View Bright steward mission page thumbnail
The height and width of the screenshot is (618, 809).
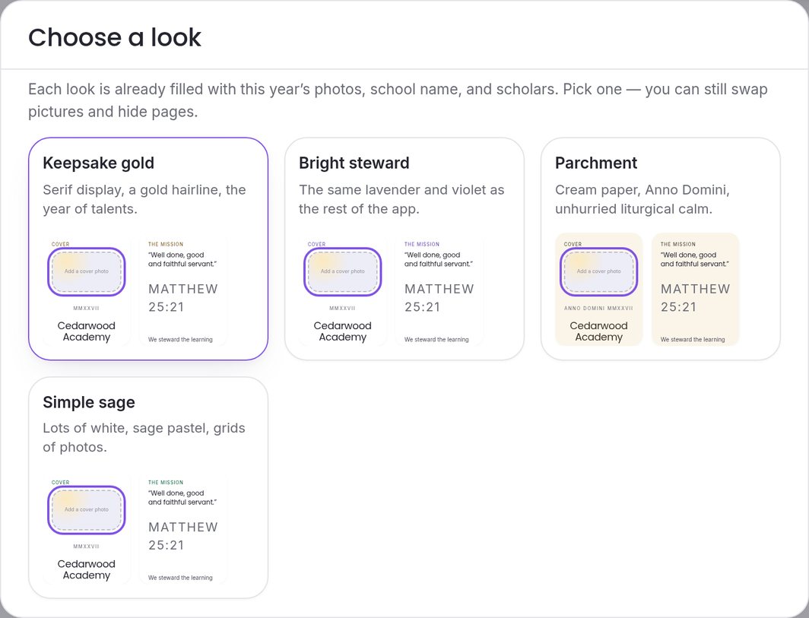(x=439, y=290)
